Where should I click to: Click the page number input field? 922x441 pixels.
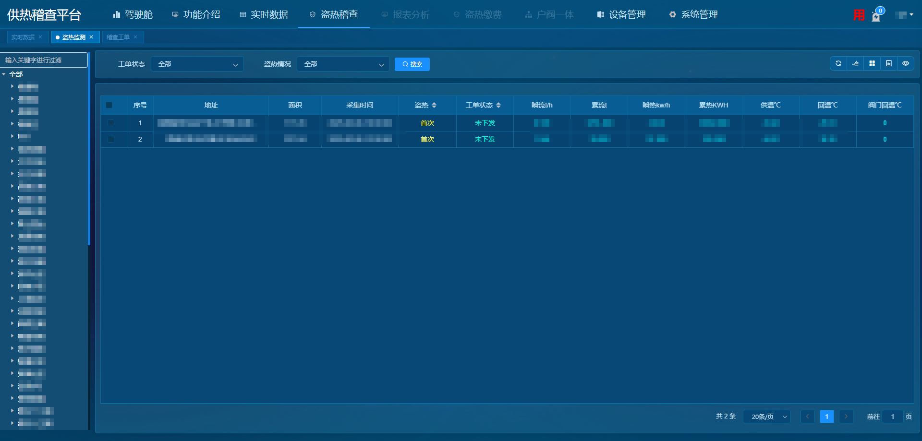[893, 417]
